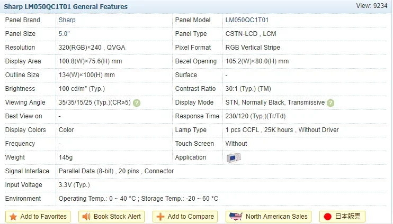Click the 105.2(W)×80.0(H) mm bezel opening value
393x224 pixels.
[x=257, y=61]
